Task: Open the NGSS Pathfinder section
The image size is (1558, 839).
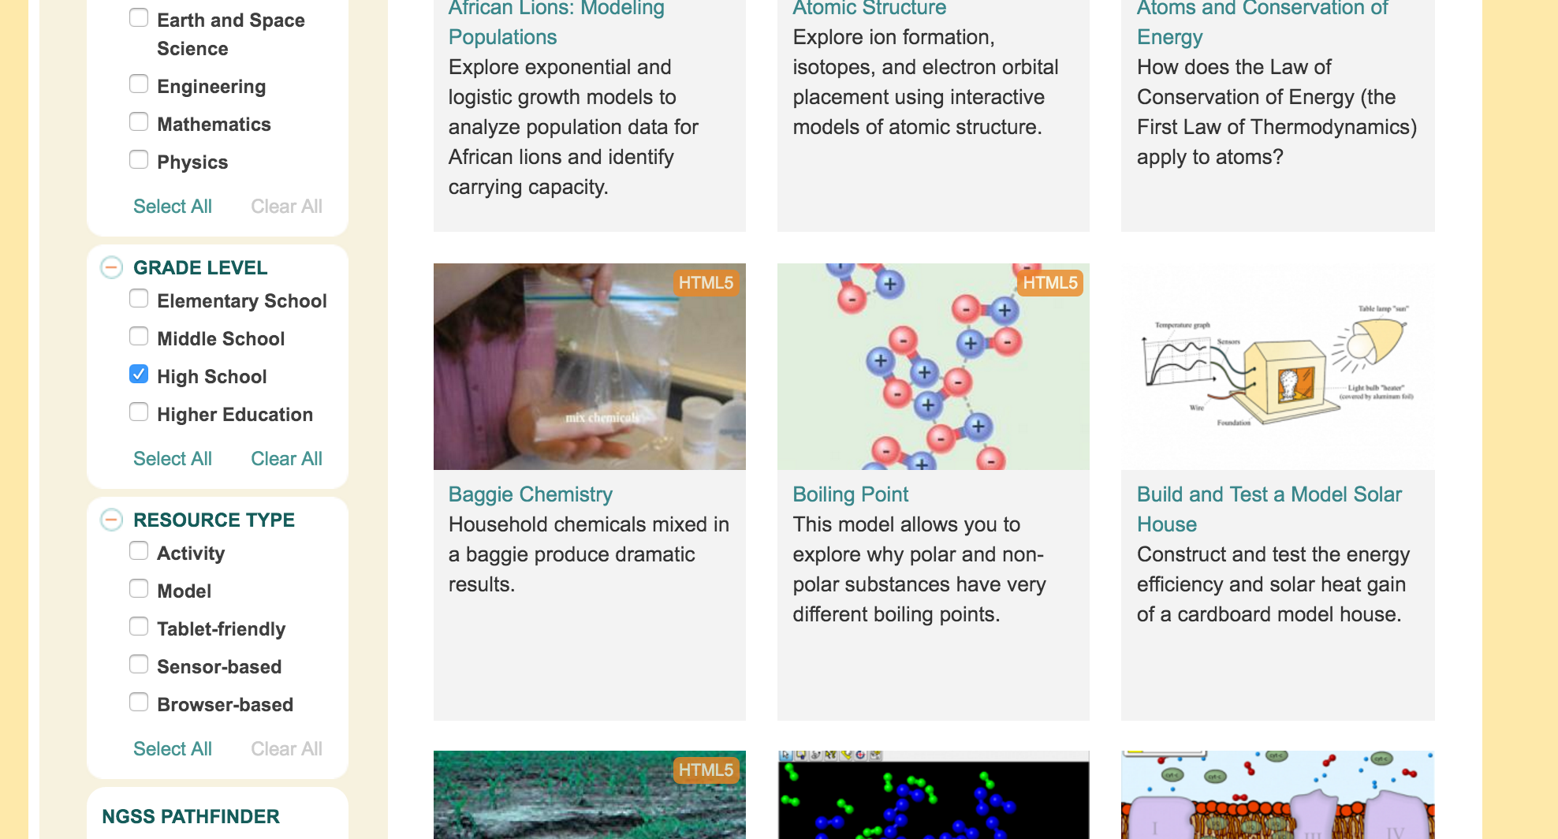Action: (x=191, y=817)
